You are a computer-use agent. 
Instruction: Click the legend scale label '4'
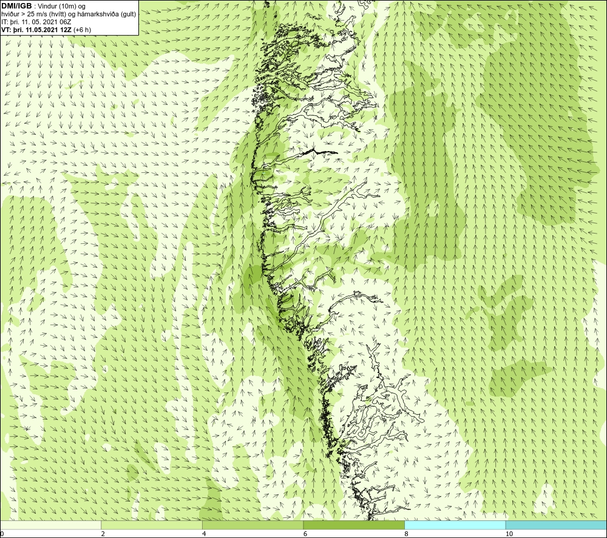[204, 534]
